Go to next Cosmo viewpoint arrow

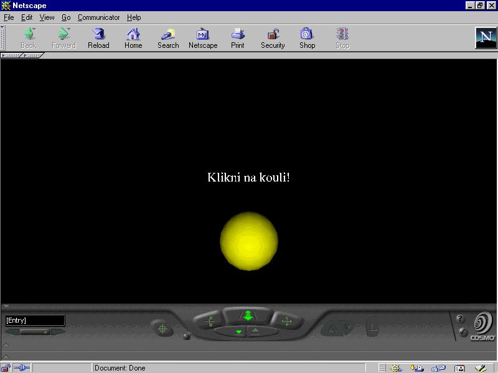[58, 332]
